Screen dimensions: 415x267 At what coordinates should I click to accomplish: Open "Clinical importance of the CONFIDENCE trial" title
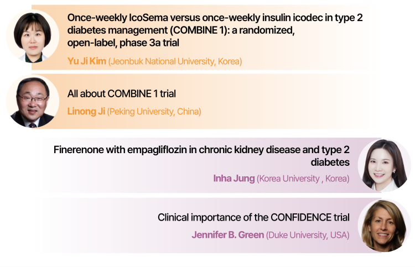(x=253, y=217)
